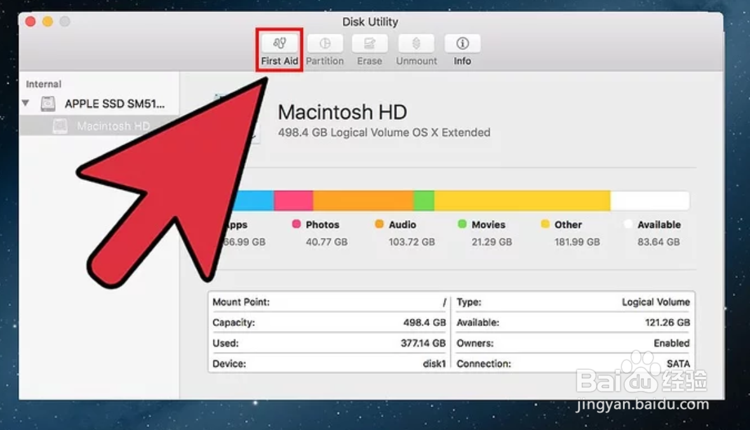Close the Disk Utility window
The width and height of the screenshot is (750, 430).
pos(30,22)
